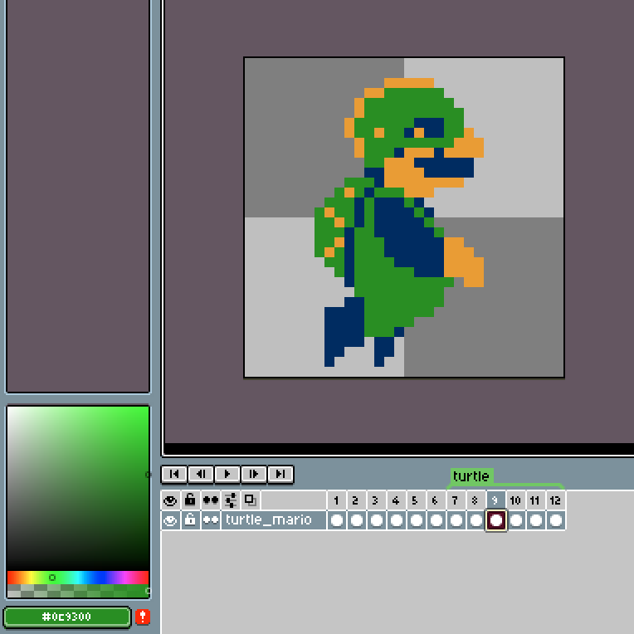Select frame 12 header
Screen dimensions: 634x634
click(x=555, y=500)
